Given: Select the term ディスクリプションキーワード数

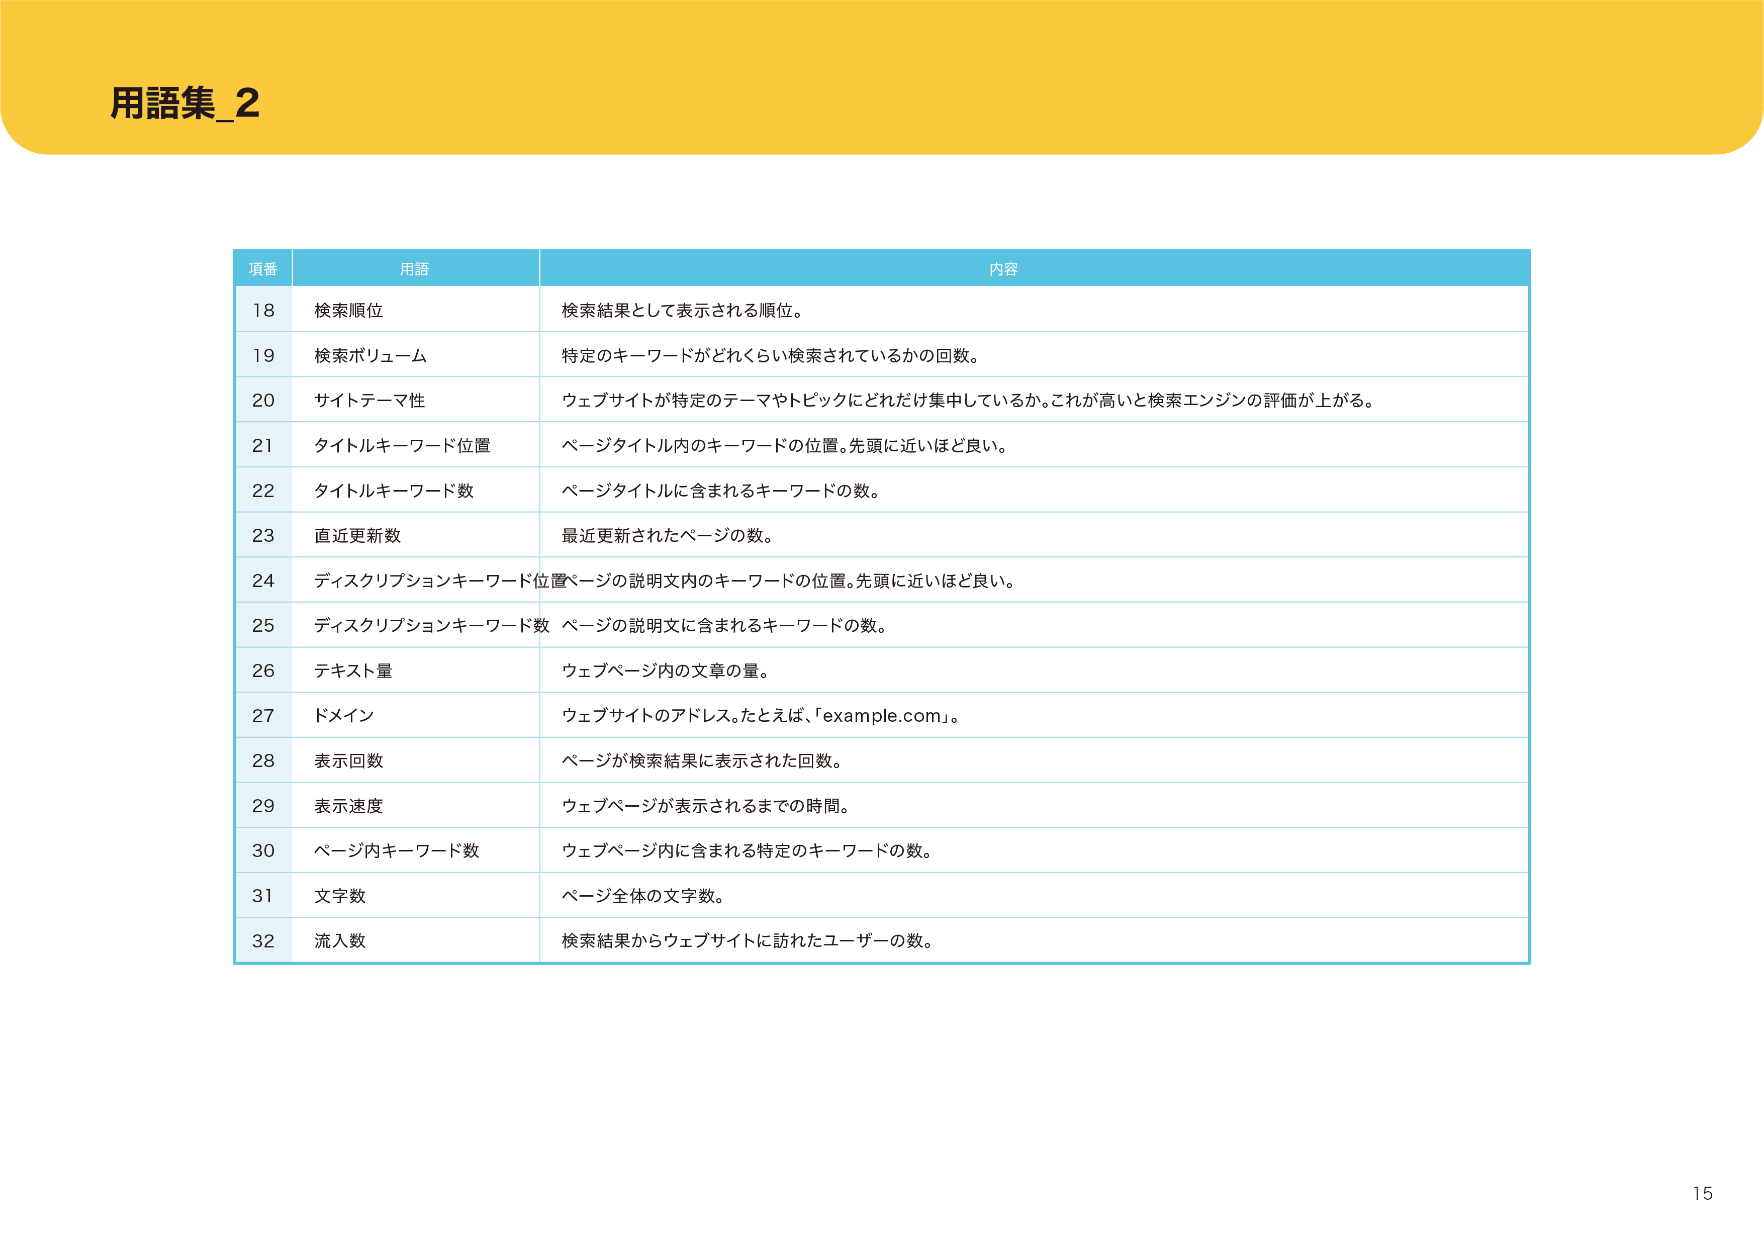Looking at the screenshot, I should pos(432,625).
